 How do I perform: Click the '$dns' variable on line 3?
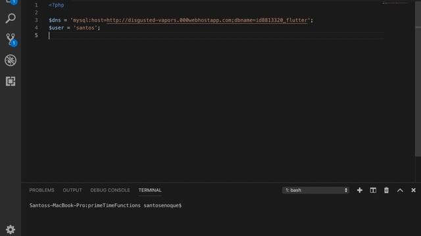coord(55,20)
